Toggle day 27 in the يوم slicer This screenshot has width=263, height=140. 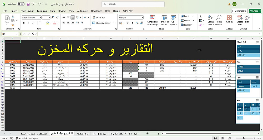click(240, 109)
